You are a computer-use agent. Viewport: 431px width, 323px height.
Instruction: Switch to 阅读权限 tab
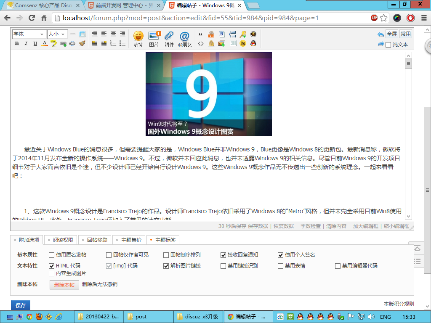[61, 240]
